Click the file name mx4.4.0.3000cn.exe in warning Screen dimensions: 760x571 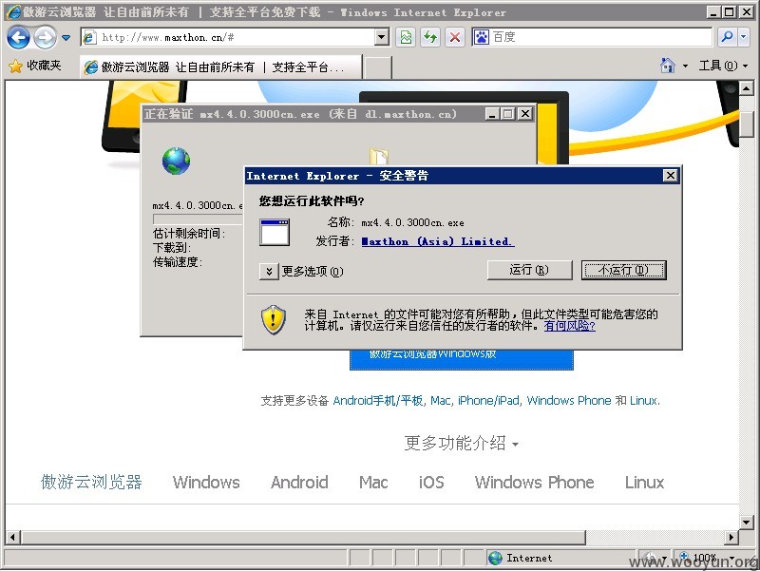click(412, 223)
